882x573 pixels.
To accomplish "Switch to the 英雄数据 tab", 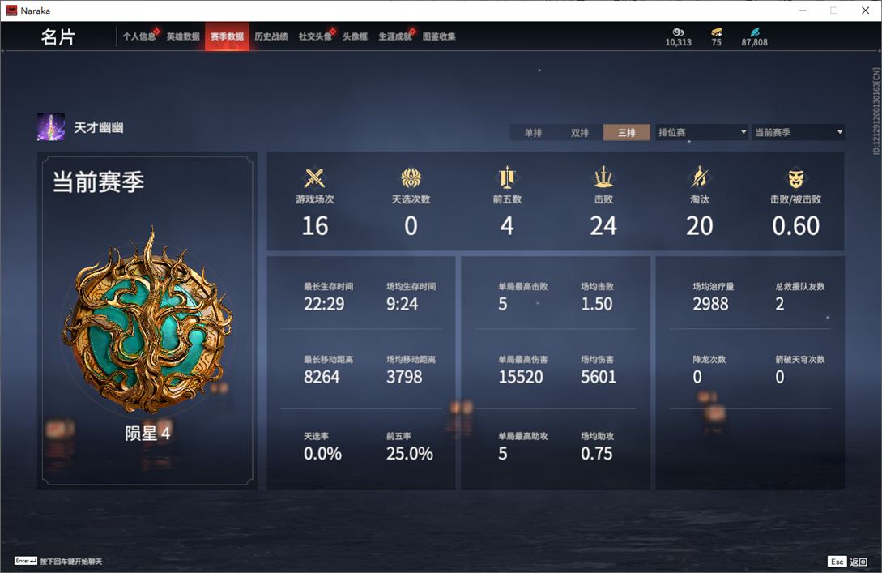I will coord(183,36).
